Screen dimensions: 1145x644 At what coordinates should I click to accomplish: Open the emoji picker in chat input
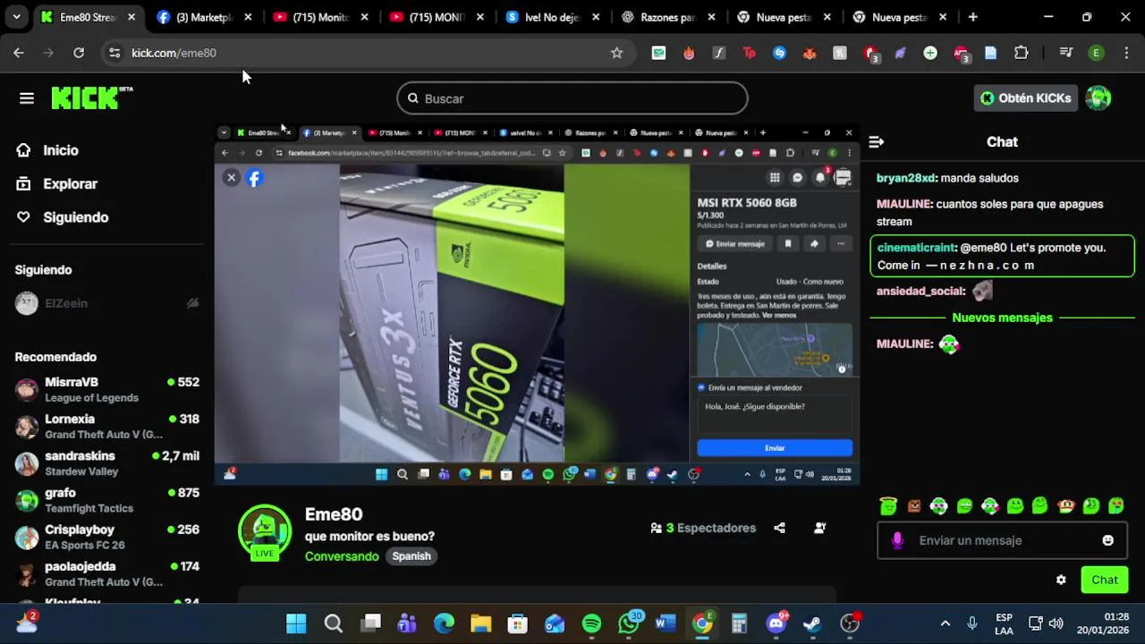click(x=1108, y=540)
